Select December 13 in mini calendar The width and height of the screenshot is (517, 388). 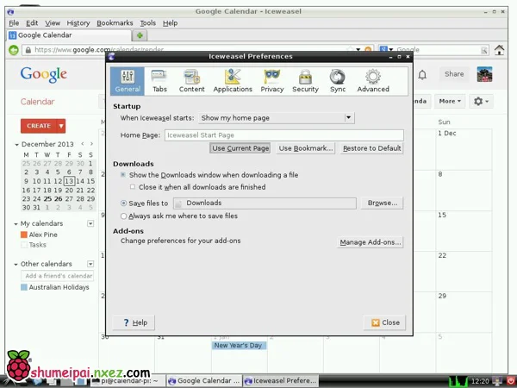click(69, 181)
